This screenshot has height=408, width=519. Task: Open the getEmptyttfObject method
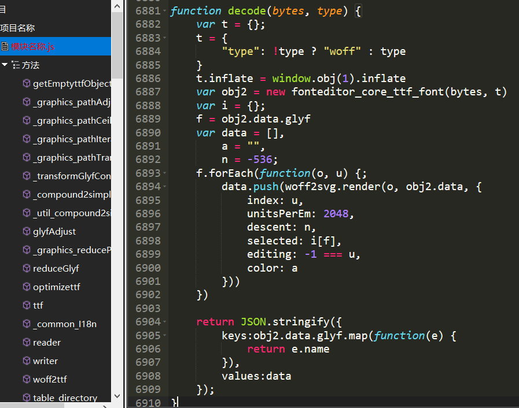(72, 84)
